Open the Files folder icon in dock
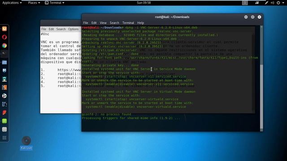287x161 pixels. (4, 62)
